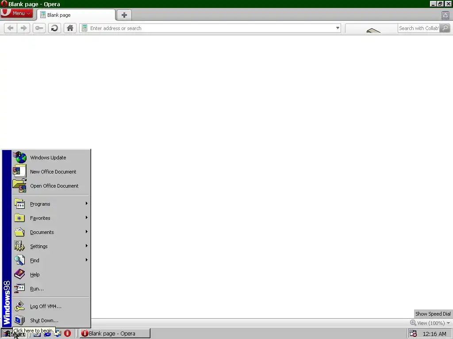Open the closed tabs trash icon

pos(445,15)
